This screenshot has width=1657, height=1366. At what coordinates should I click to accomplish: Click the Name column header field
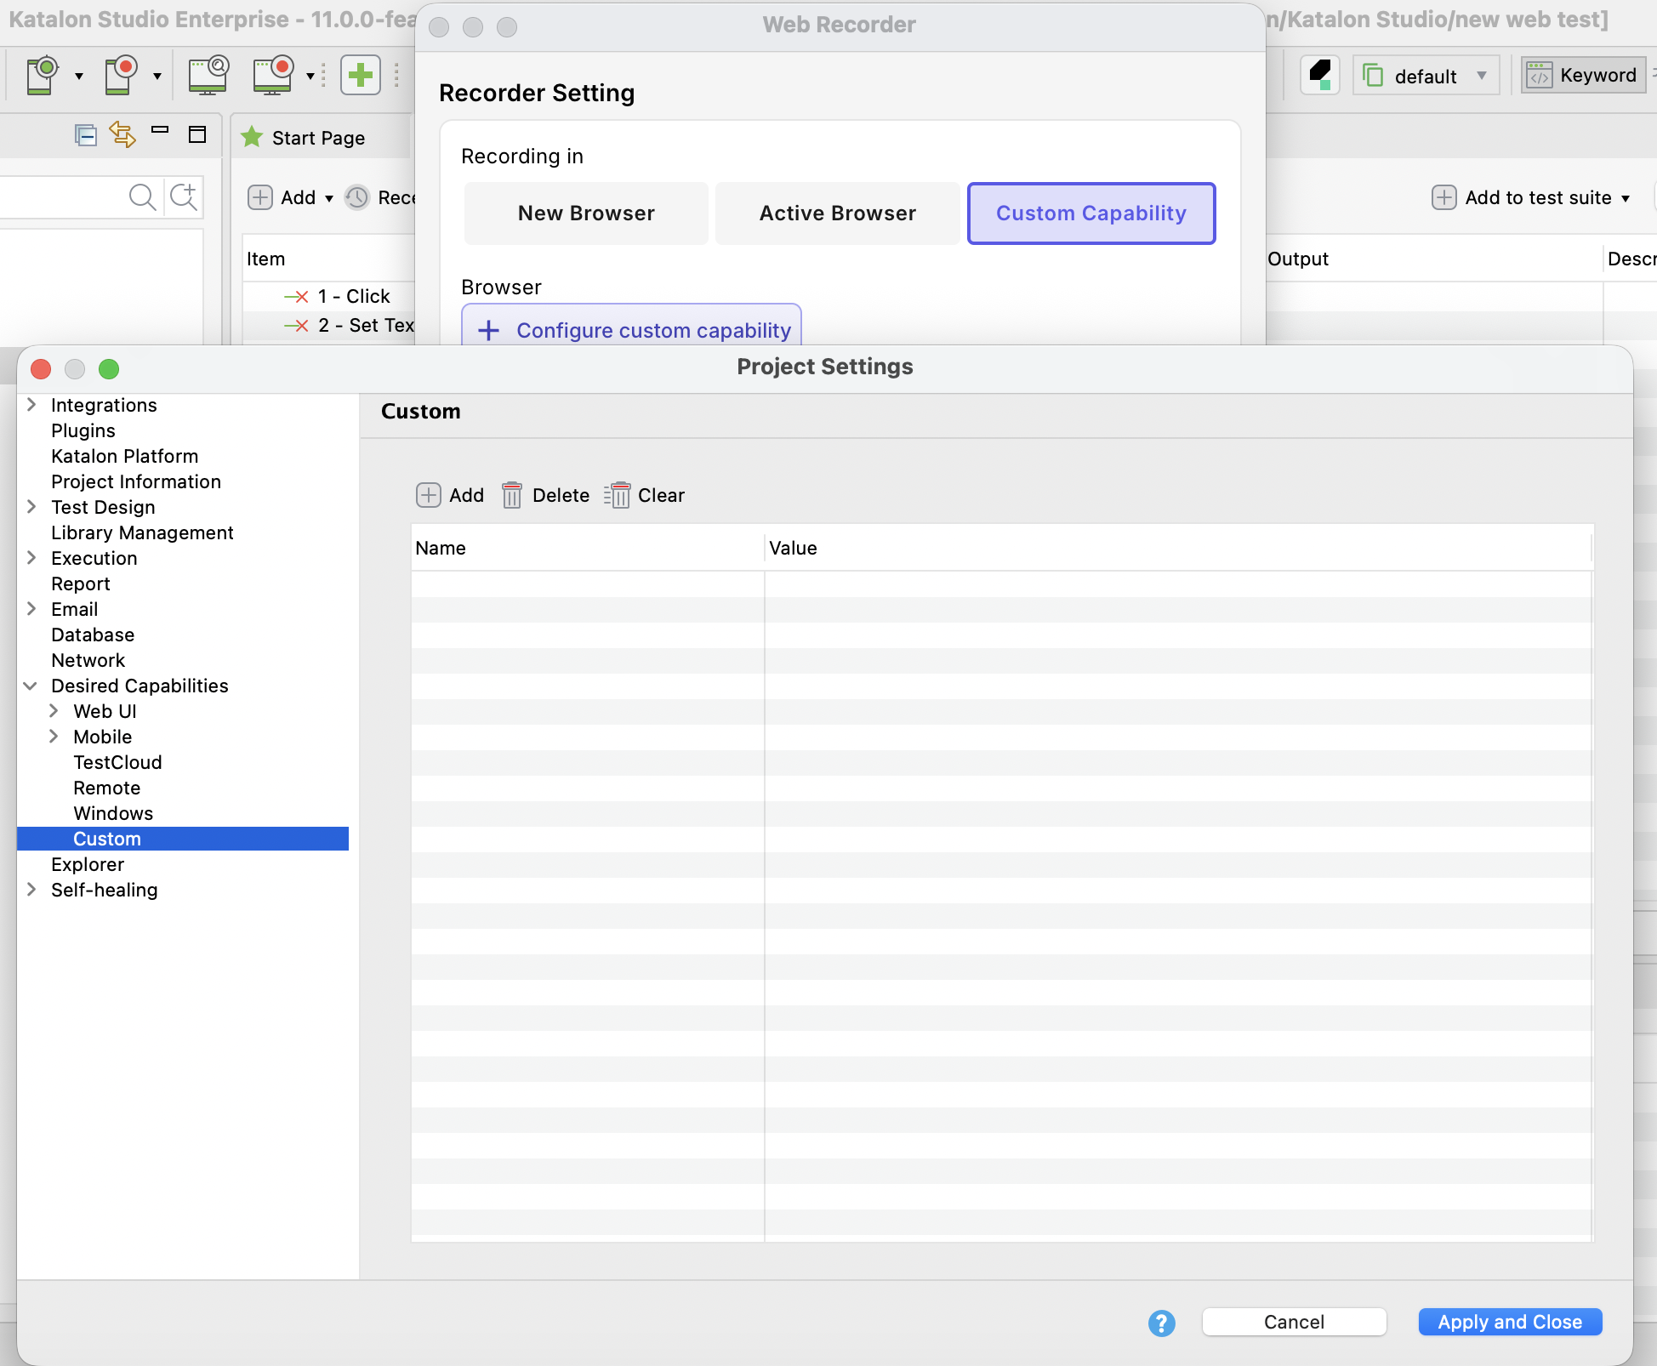point(587,548)
